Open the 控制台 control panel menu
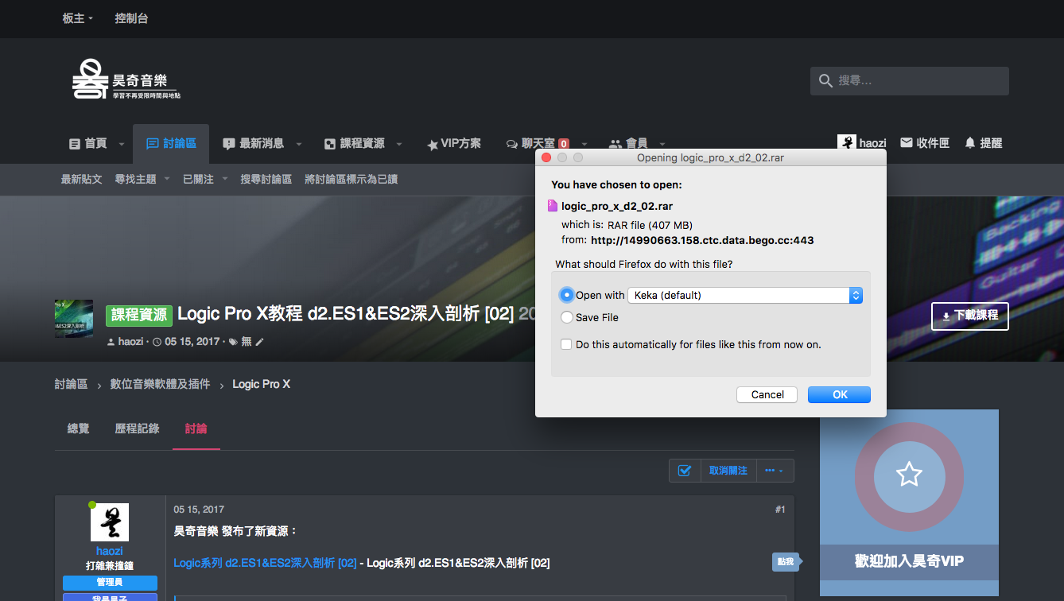This screenshot has width=1064, height=601. point(131,18)
